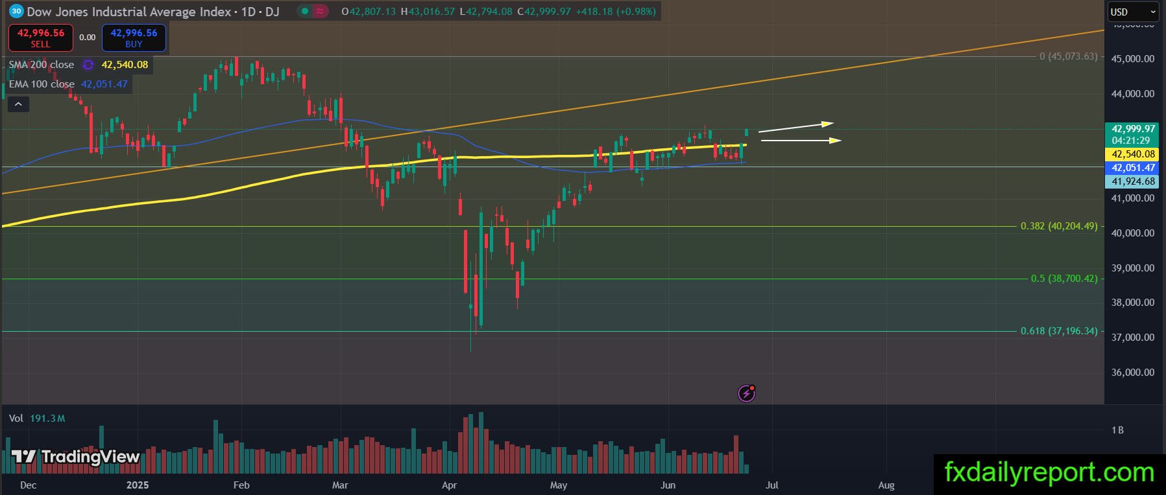1166x495 pixels.
Task: Click the SMA value 42,540.08 in the legend
Action: 125,65
